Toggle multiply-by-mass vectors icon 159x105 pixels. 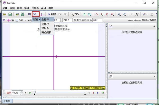125,14
